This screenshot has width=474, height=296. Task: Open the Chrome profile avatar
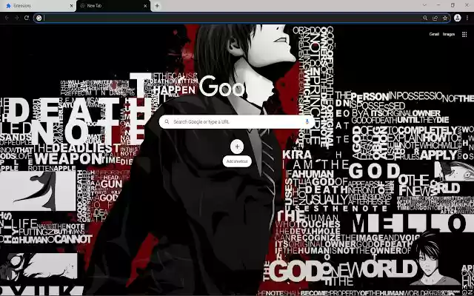[458, 18]
